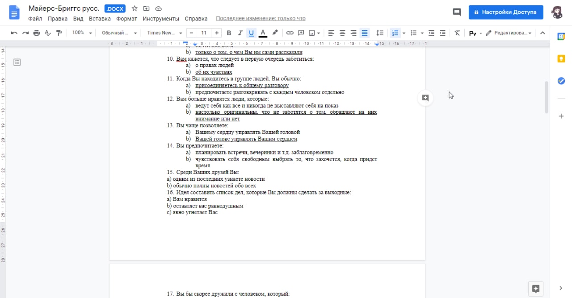572x298 pixels.
Task: Open the paragraph style Обычный dropdown
Action: (x=119, y=33)
